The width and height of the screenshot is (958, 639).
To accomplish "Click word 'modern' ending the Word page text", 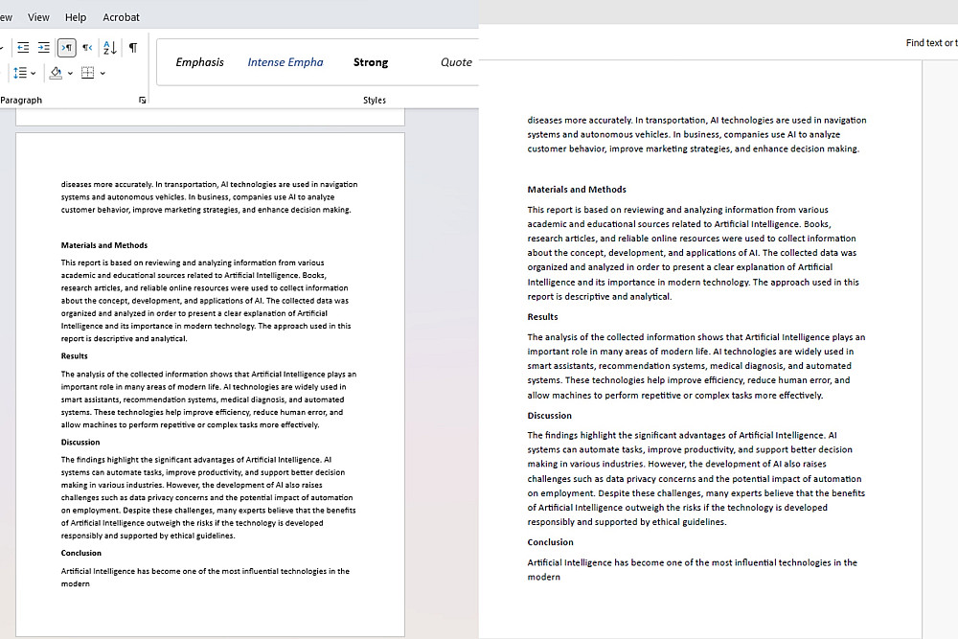I will [x=75, y=584].
